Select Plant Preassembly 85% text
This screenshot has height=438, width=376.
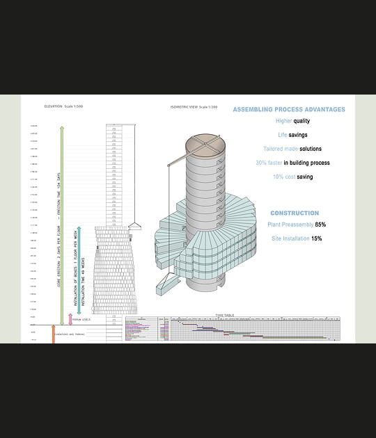pos(297,225)
